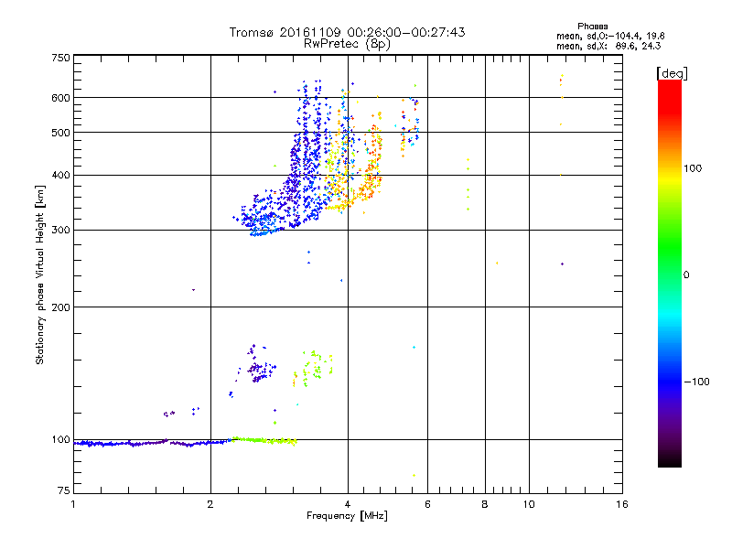Click the y-axis tick label '750'

60,58
